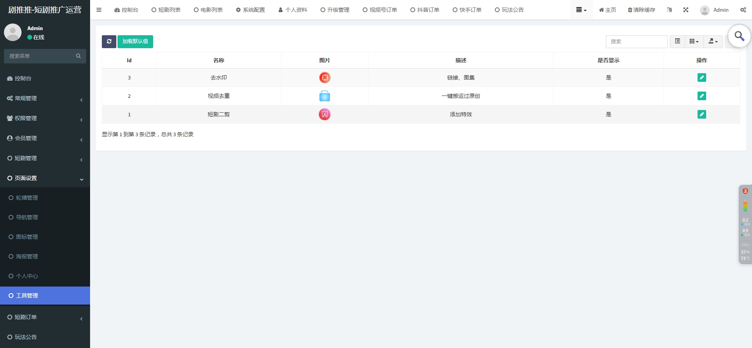The height and width of the screenshot is (348, 752).
Task: Select 轮播管理 in the sidebar
Action: 27,198
